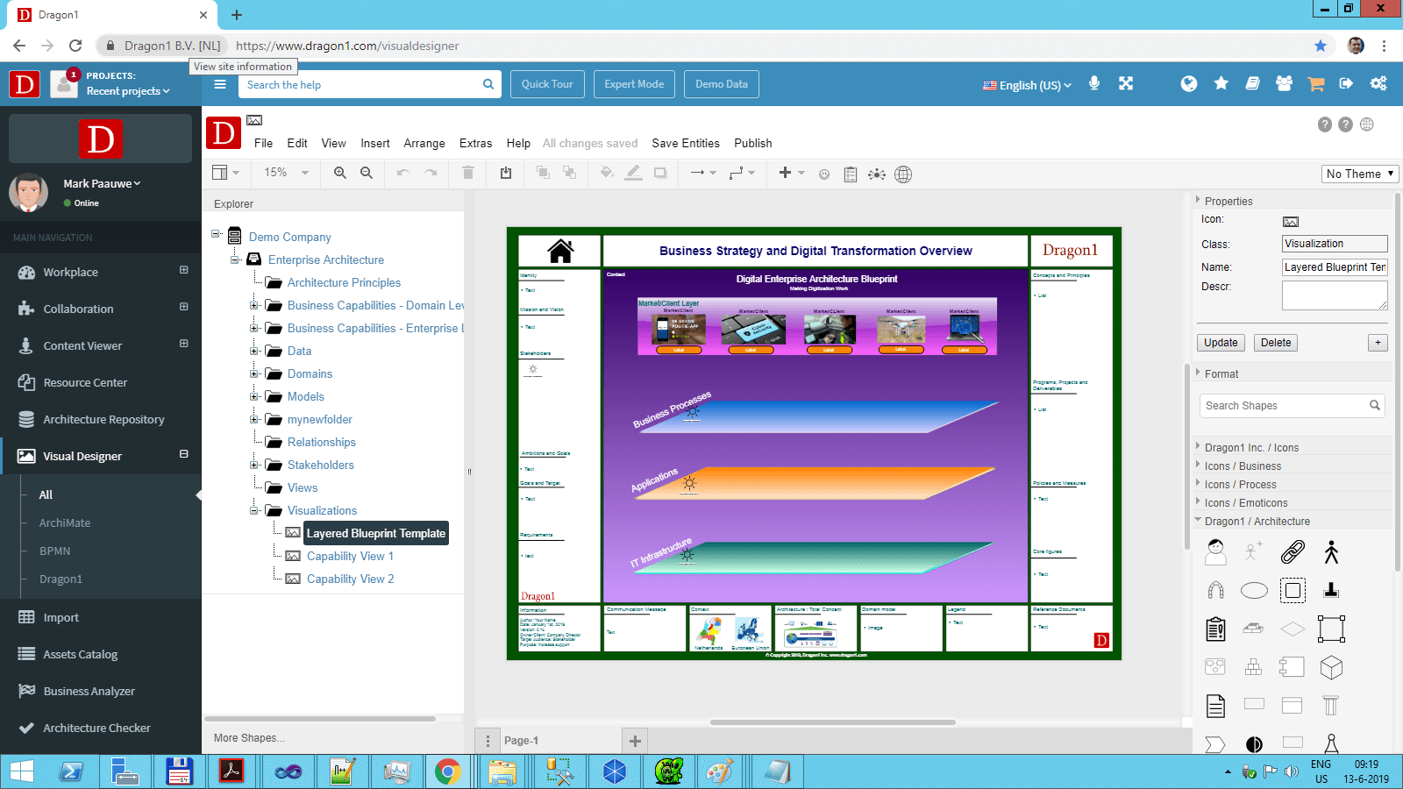Select the chain link shape
The image size is (1403, 789).
[x=1293, y=552]
